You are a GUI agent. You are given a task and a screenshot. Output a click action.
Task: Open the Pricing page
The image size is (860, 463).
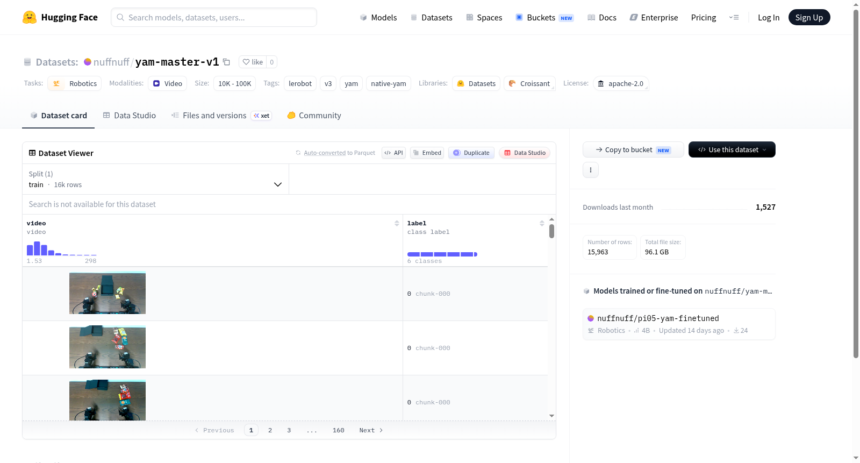tap(704, 17)
